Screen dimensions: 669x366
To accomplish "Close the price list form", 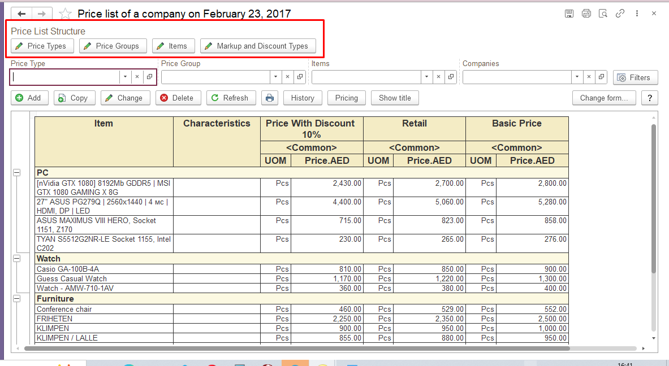I will 654,14.
